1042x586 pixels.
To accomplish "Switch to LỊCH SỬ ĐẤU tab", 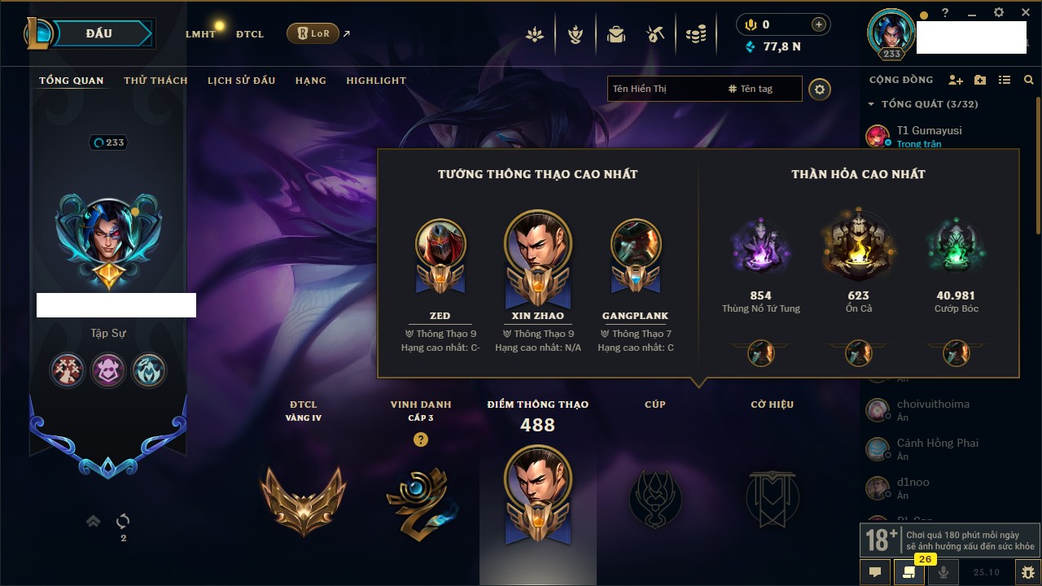I will tap(241, 81).
